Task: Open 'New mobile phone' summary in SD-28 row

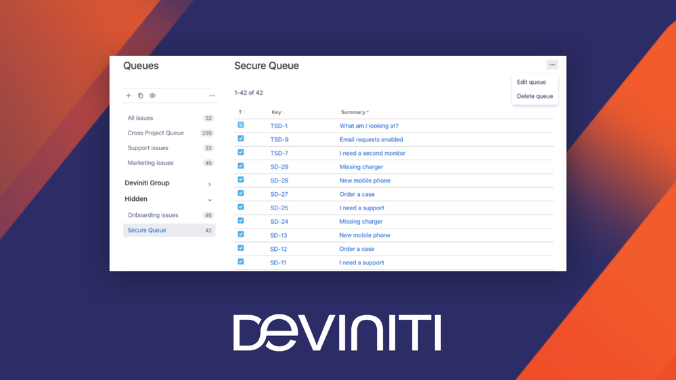Action: pos(365,181)
